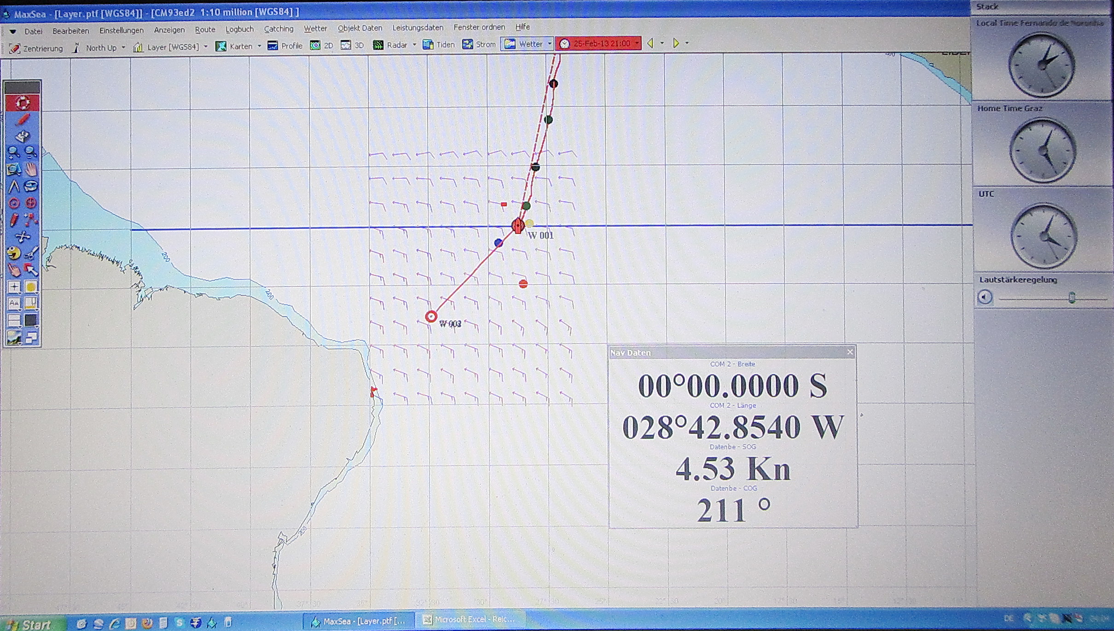Click the red lifebuoy man overboard icon
Viewport: 1114px width, 631px height.
coord(22,103)
